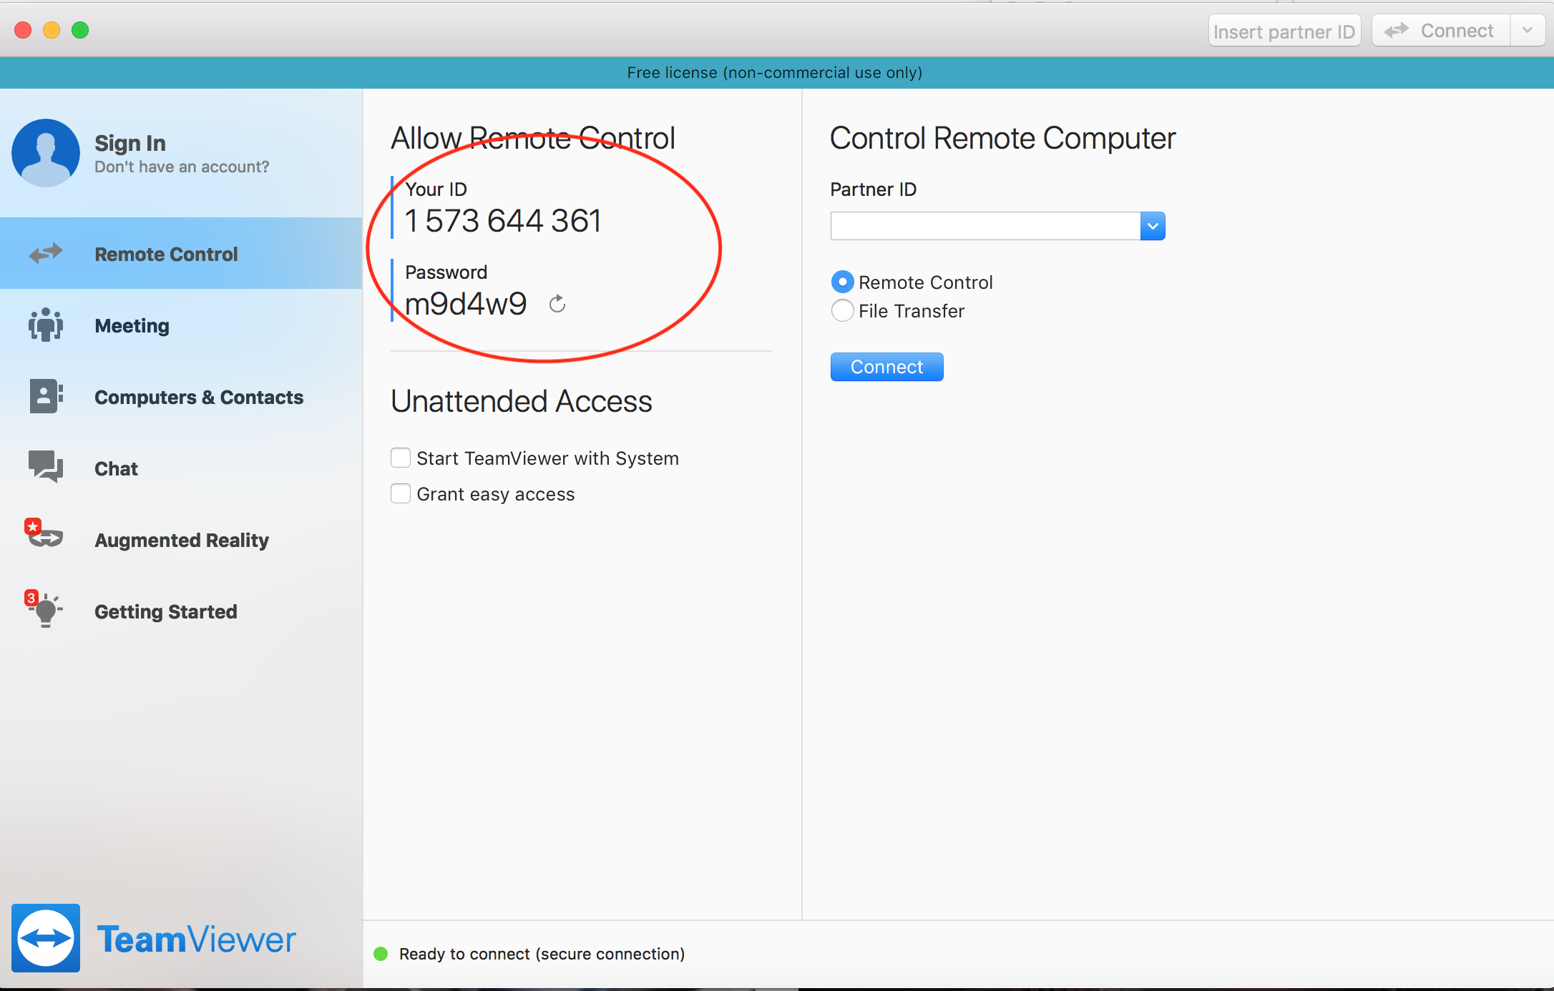Switch to the Meeting tab label

coord(132,326)
